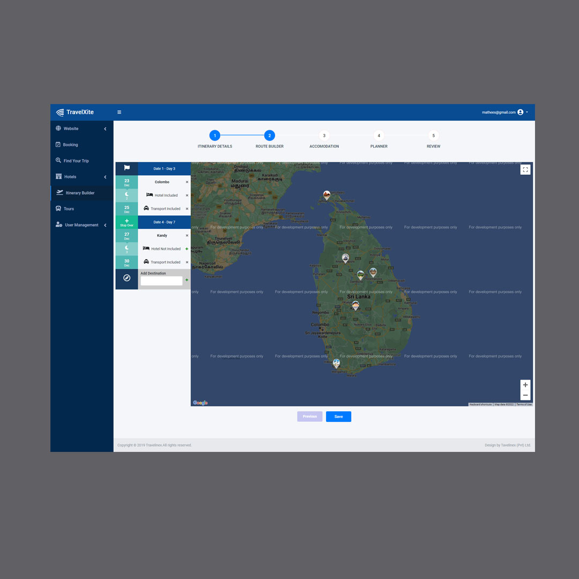579x579 pixels.
Task: Click the Save button
Action: (338, 417)
